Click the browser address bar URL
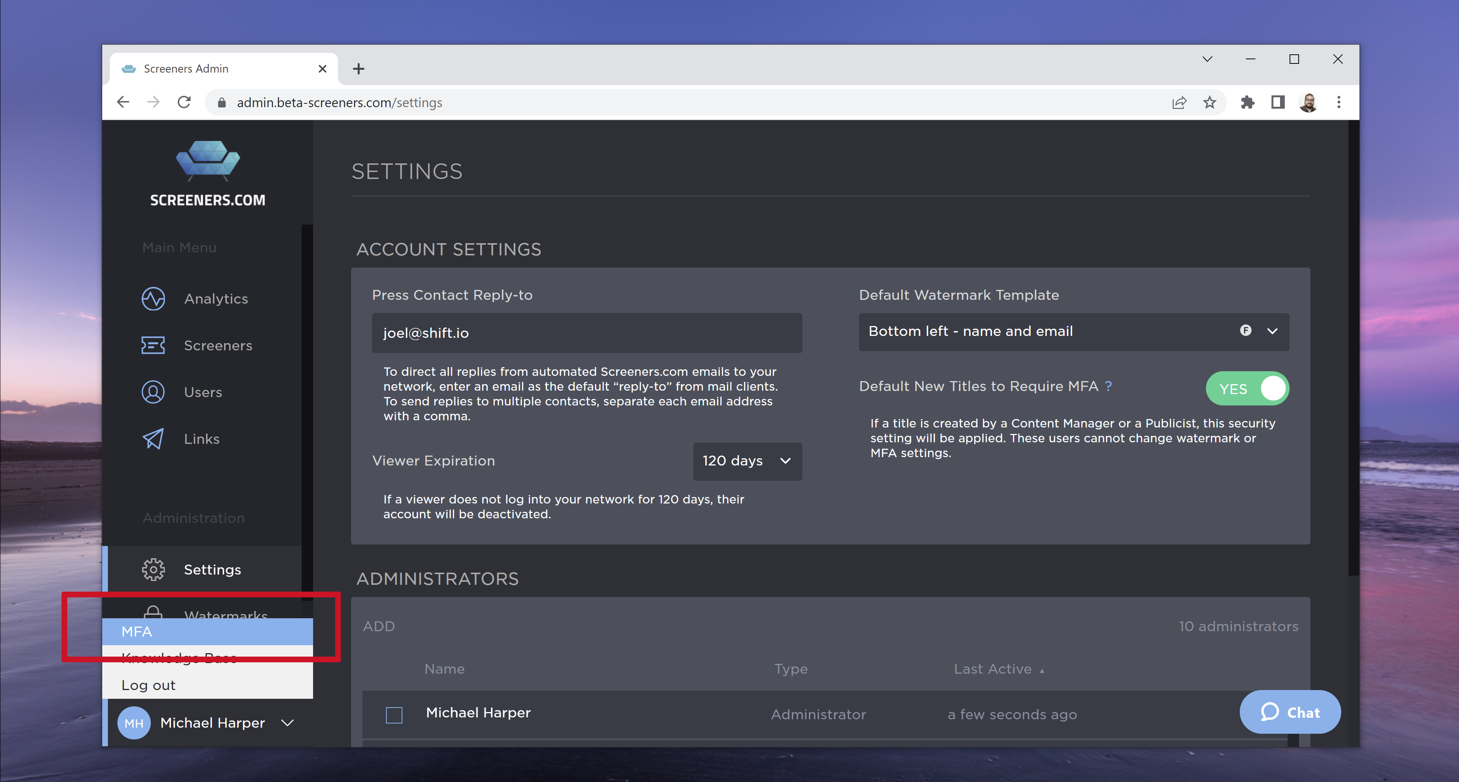 pyautogui.click(x=339, y=103)
